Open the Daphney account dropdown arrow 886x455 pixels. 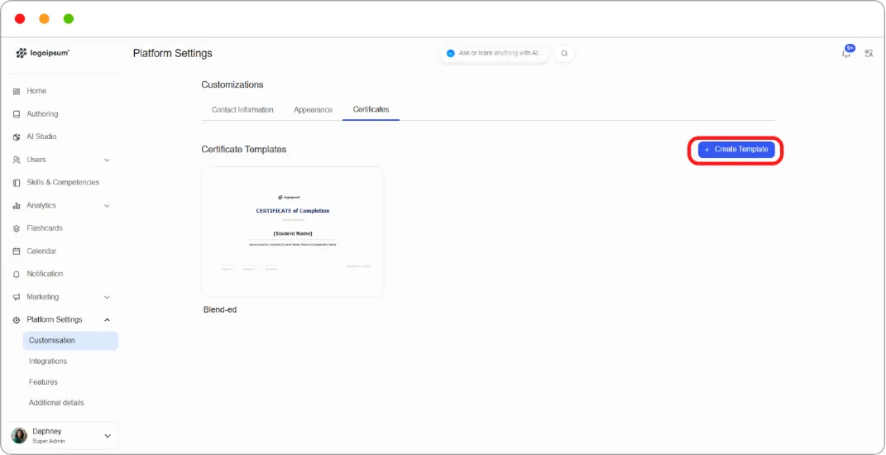(108, 436)
